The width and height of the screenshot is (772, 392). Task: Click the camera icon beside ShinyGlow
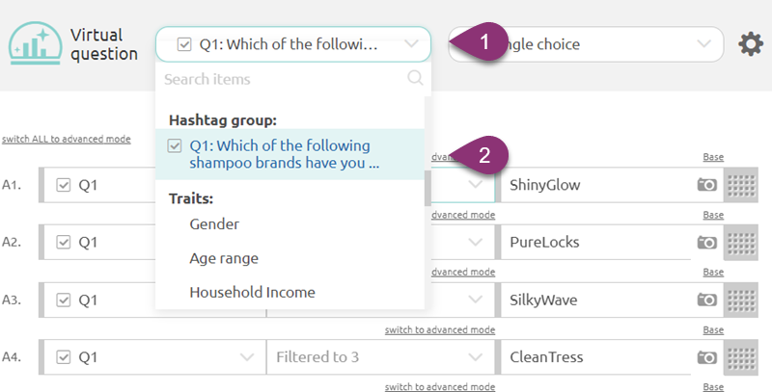[707, 184]
